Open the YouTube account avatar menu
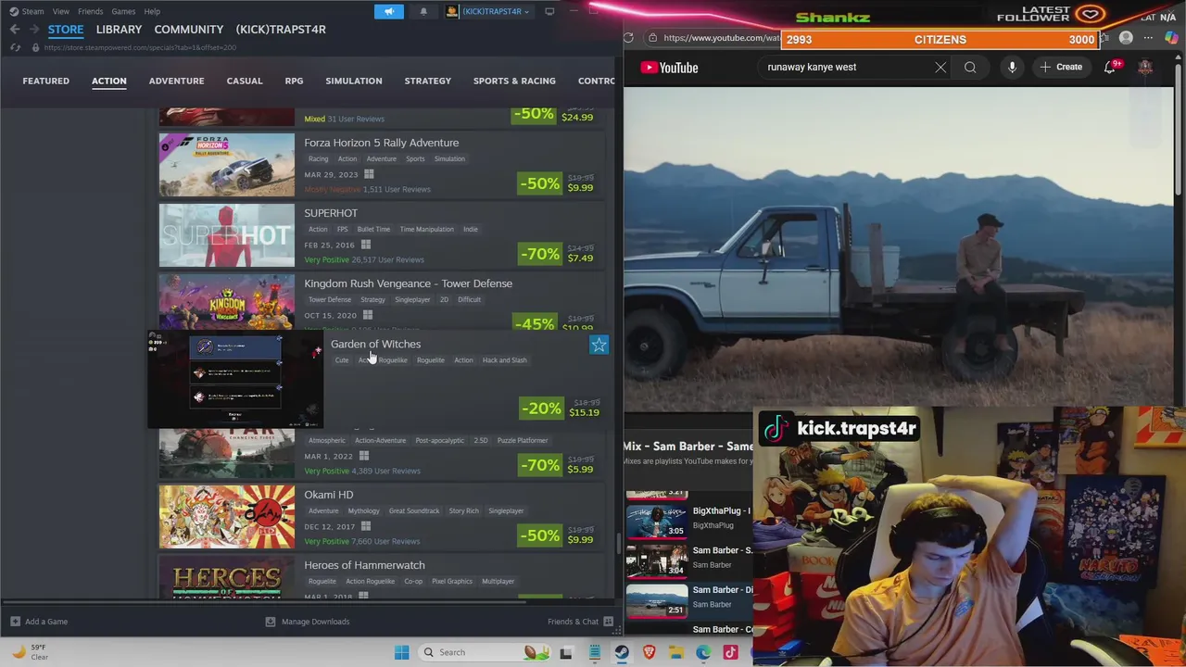 coord(1145,67)
